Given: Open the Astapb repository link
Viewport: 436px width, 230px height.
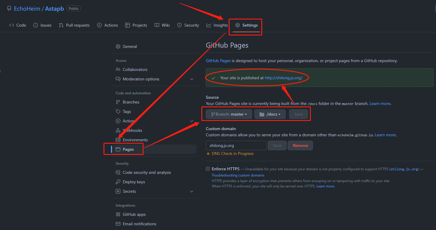Looking at the screenshot, I should pos(55,9).
